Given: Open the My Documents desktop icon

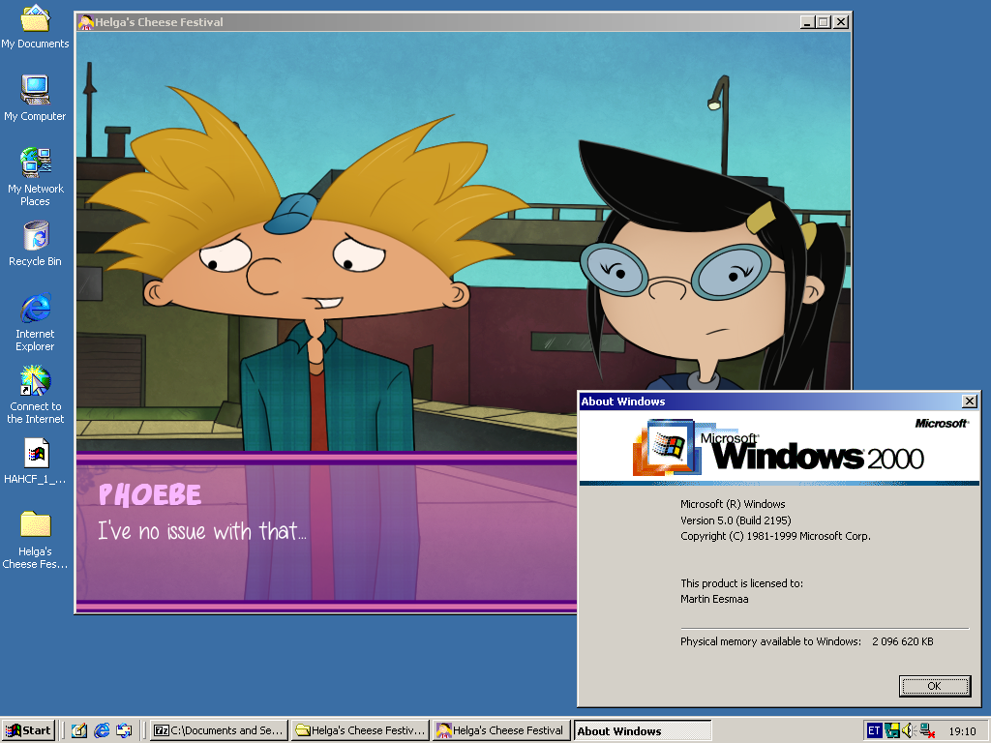Looking at the screenshot, I should tap(35, 25).
